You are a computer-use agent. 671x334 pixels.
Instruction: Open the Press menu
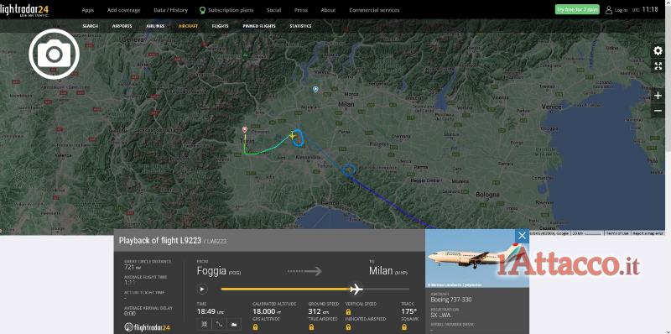[301, 10]
